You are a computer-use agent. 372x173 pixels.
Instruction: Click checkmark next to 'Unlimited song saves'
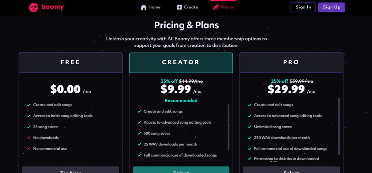click(250, 127)
